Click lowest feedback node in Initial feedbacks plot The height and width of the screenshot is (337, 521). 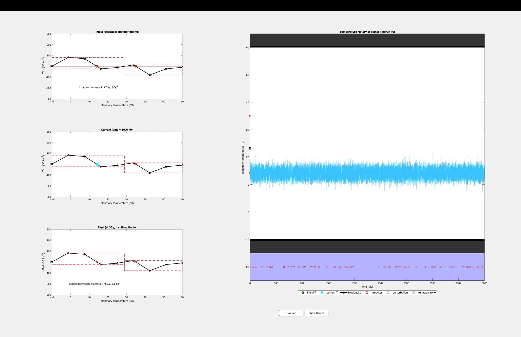point(150,75)
